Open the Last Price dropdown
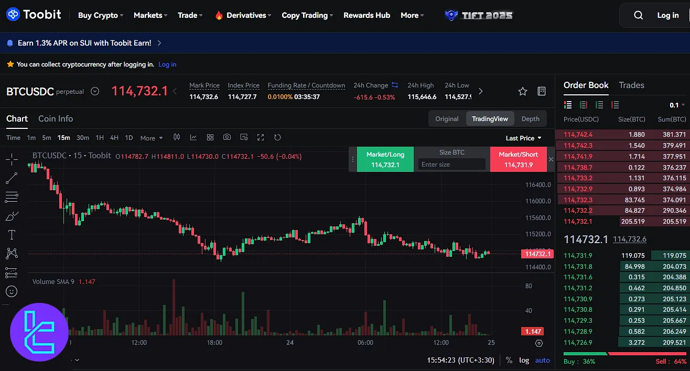The width and height of the screenshot is (690, 371). coord(523,138)
